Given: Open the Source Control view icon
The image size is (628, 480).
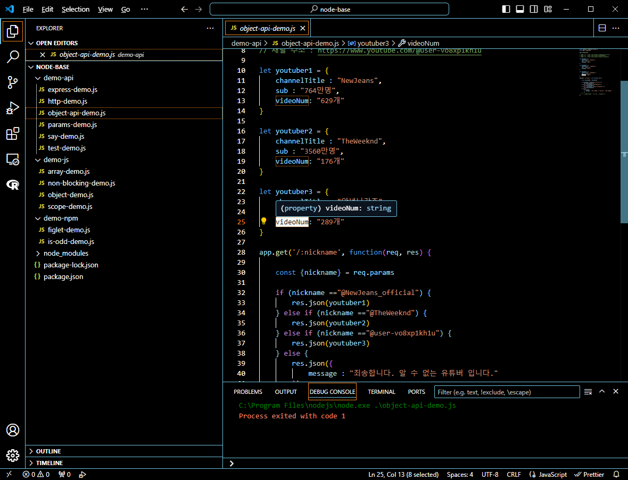Looking at the screenshot, I should [12, 82].
